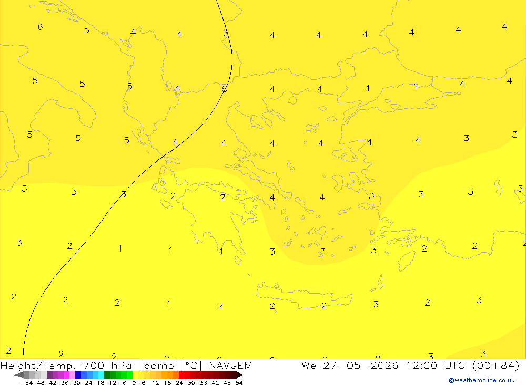The height and width of the screenshot is (385, 526).
Task: Click the legend label 12
Action: coord(155,383)
